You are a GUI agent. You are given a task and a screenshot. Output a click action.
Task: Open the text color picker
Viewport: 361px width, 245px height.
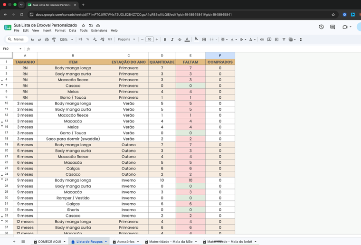click(187, 39)
